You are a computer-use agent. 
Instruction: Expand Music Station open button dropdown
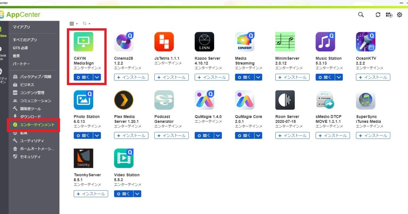click(339, 77)
